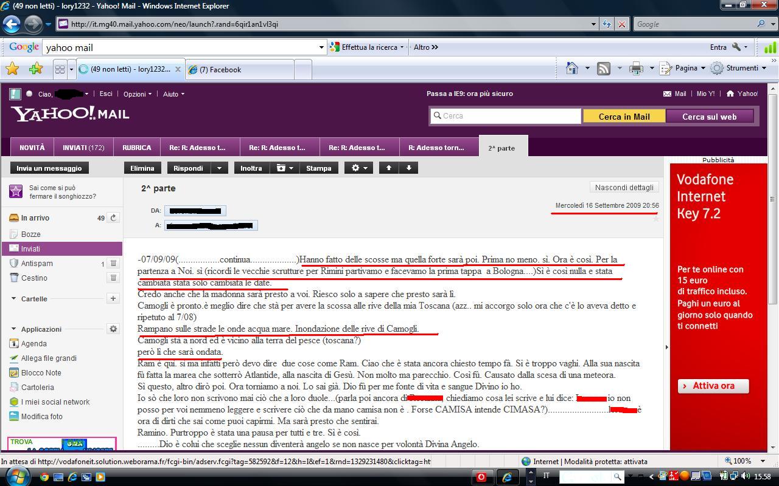This screenshot has width=779, height=486.
Task: Click the browser address bar URL
Action: click(x=323, y=24)
